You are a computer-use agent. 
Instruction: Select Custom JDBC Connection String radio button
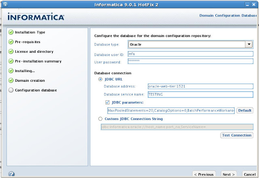tap(100, 119)
